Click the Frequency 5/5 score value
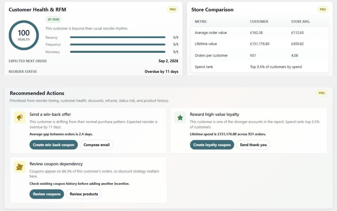The height and width of the screenshot is (211, 337). [176, 44]
